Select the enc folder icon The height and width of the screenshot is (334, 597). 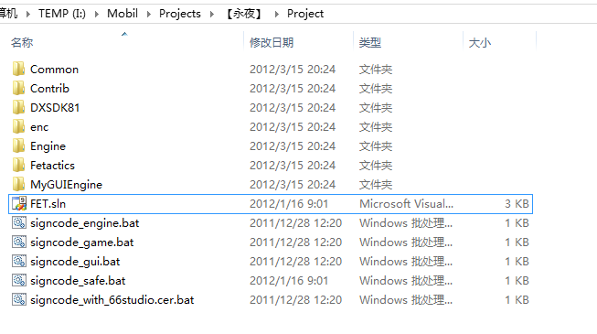tap(18, 126)
